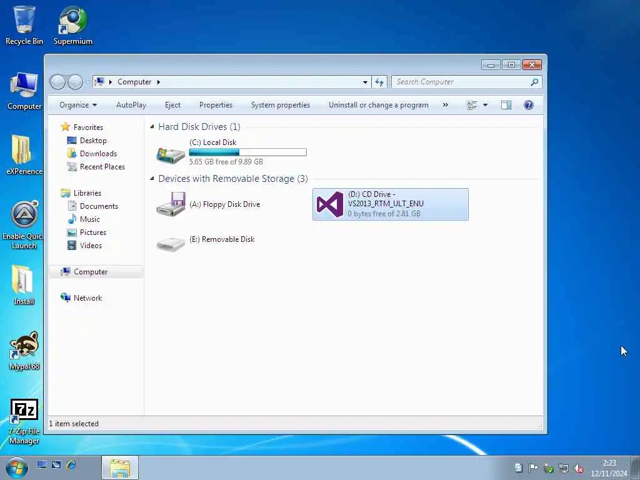Click AutoPlay in the toolbar
The image size is (640, 480).
pos(131,105)
